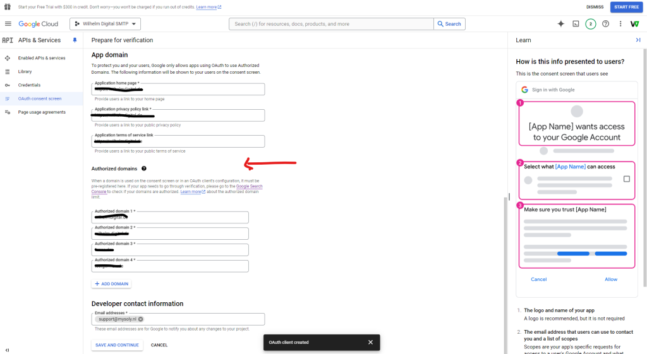Select OAuth consent screen in sidebar
The image size is (647, 354).
click(x=40, y=99)
